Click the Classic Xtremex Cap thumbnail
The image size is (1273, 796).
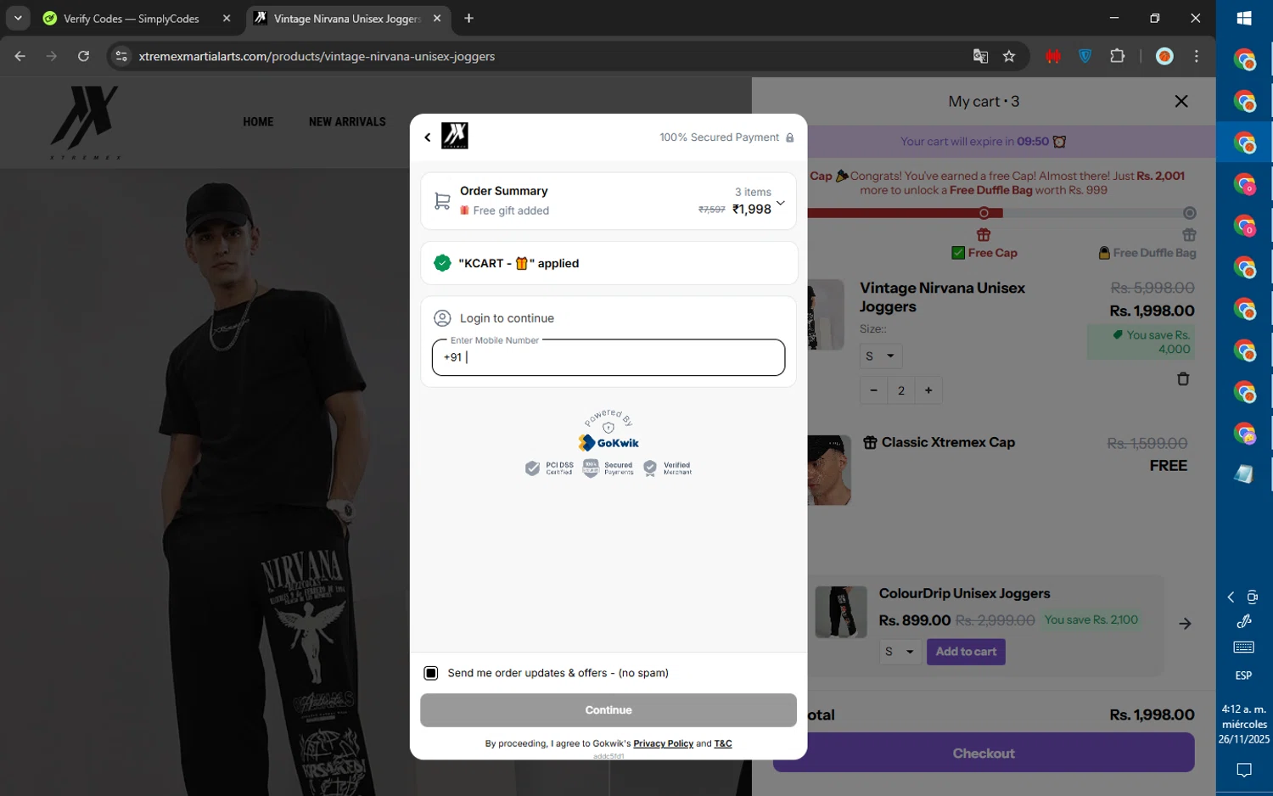pos(829,470)
